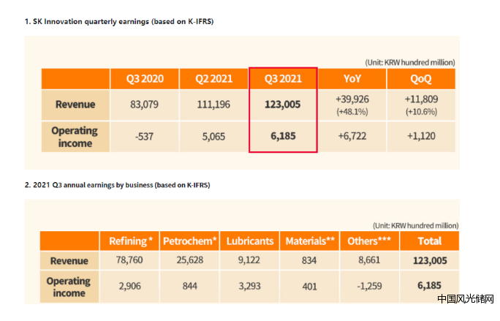This screenshot has height=321, width=500.
Task: Click the 83,079 revenue cell
Action: click(x=145, y=105)
